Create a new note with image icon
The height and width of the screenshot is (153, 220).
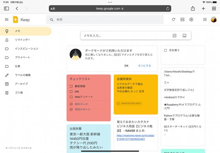(x=184, y=36)
